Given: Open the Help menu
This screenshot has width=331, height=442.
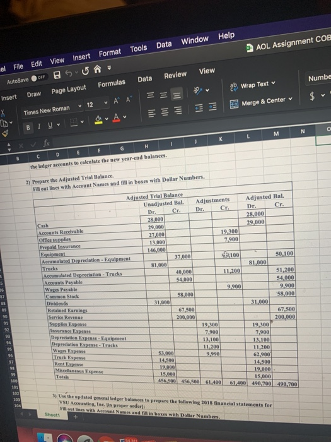Looking at the screenshot, I should click(226, 36).
